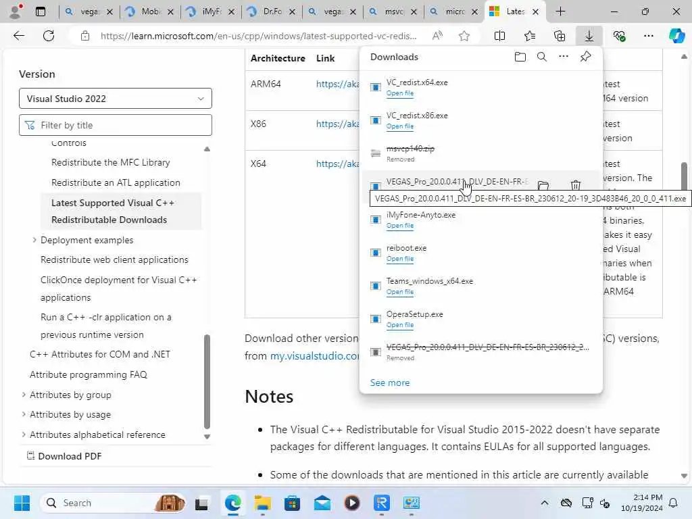Delete the VEGAS Pro download entry
Screen dimensions: 692x519
[x=576, y=185]
